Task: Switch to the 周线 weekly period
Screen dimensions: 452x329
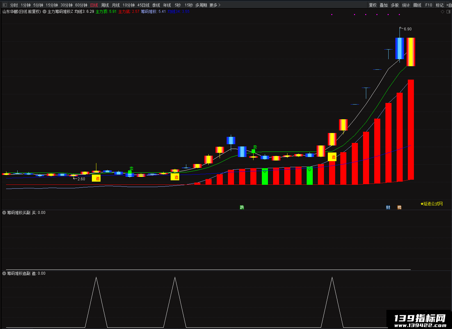Action: (x=105, y=5)
